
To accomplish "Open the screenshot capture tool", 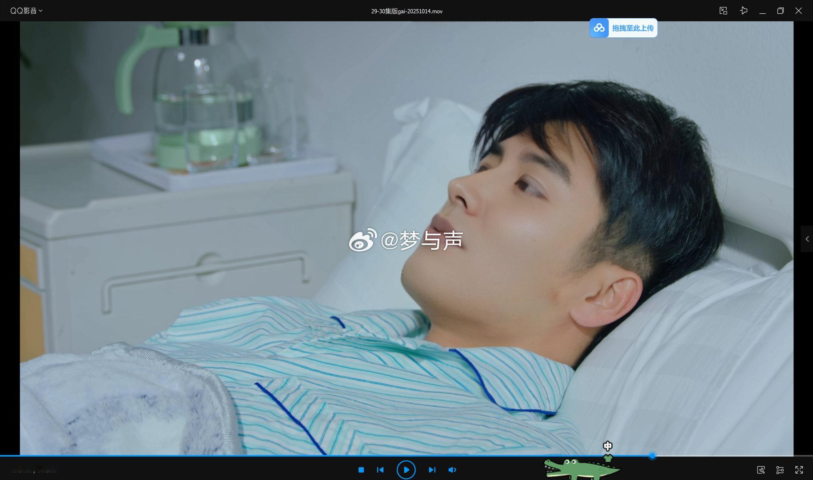I will [761, 470].
